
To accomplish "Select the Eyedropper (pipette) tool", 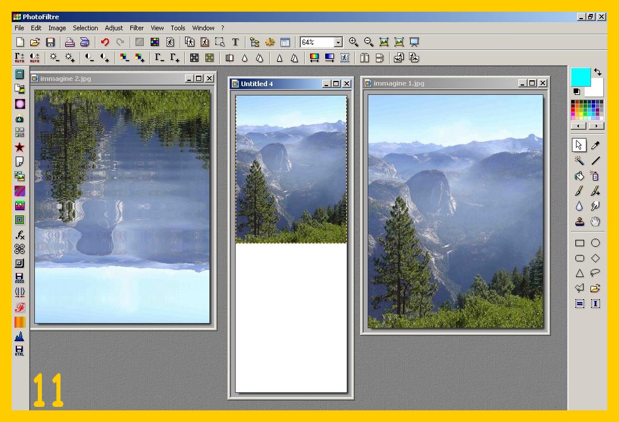I will pos(595,146).
